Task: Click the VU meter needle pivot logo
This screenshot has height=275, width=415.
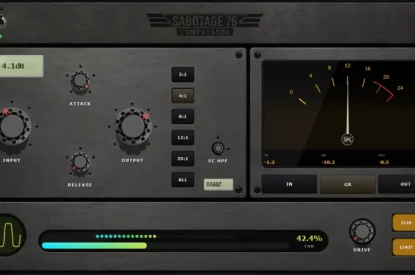Action: (347, 139)
